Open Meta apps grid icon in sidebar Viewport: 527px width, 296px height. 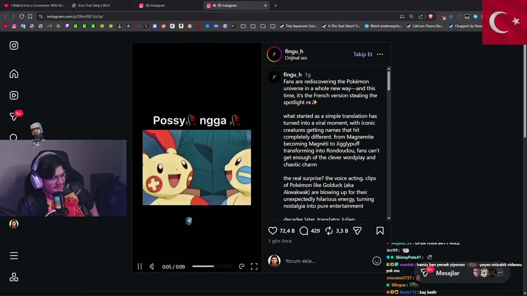(x=14, y=277)
